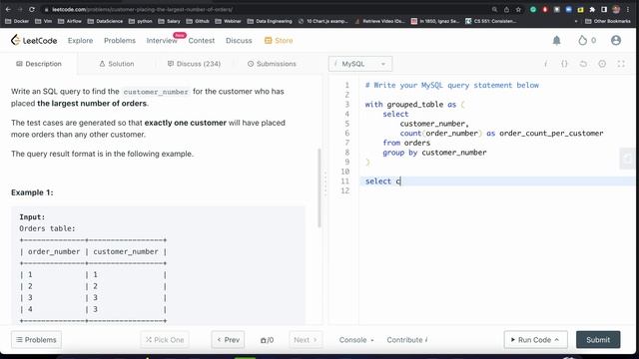
Task: Open the Store link
Action: pyautogui.click(x=279, y=40)
